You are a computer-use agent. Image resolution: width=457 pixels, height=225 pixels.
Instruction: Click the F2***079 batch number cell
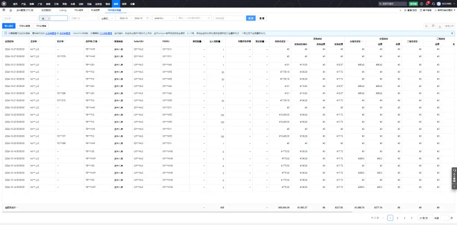coord(61,56)
